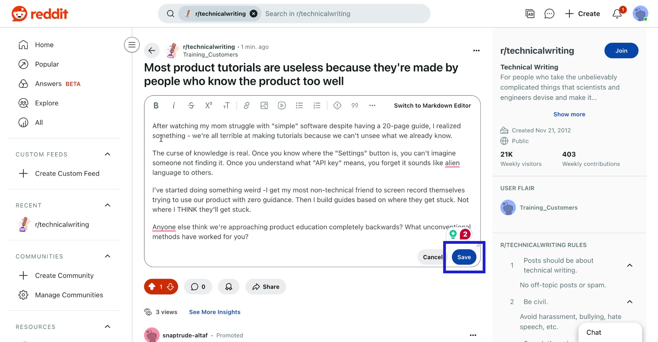Image resolution: width=658 pixels, height=342 pixels.
Task: Toggle Strikethrough formatting in the editor
Action: 191,105
